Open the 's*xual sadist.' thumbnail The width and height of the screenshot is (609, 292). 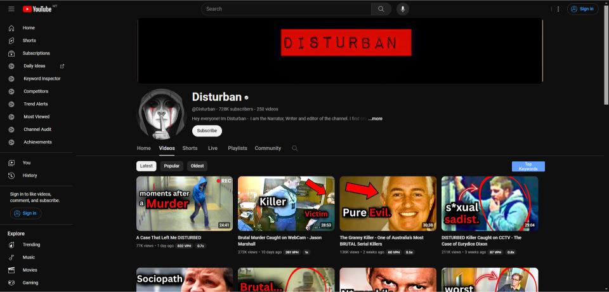click(x=490, y=204)
